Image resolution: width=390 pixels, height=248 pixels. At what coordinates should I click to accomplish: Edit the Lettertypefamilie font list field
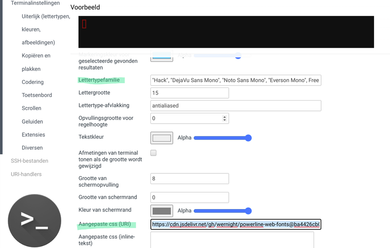(236, 80)
